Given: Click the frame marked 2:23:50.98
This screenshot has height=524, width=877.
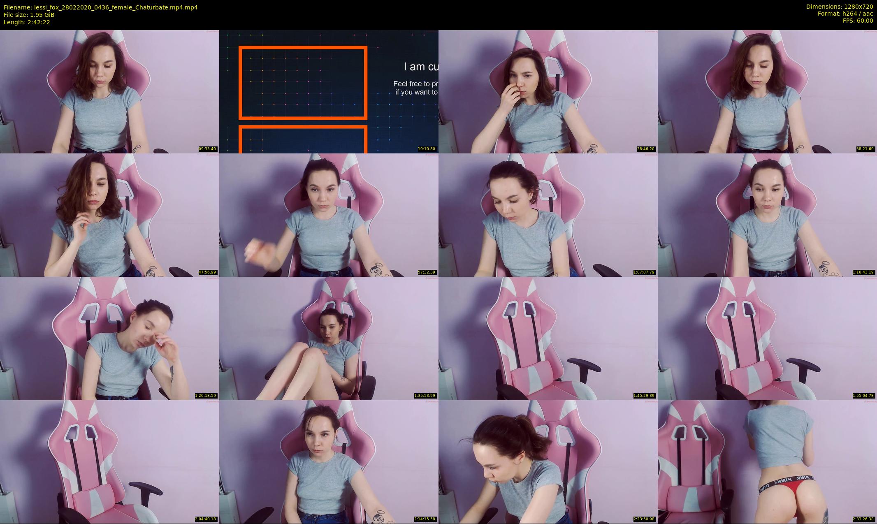Looking at the screenshot, I should pos(548,461).
